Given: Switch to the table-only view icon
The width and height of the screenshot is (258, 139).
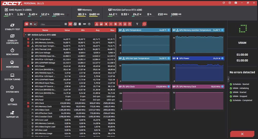Looking at the screenshot, I should pyautogui.click(x=31, y=24).
